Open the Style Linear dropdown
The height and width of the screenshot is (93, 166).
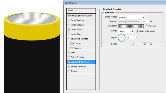point(126,31)
